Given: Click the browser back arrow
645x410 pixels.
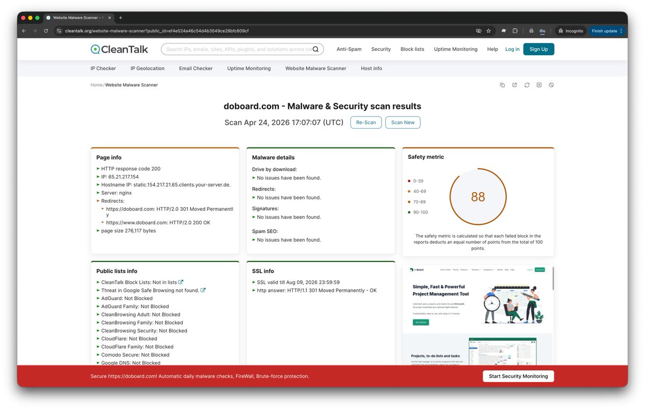Looking at the screenshot, I should (24, 31).
